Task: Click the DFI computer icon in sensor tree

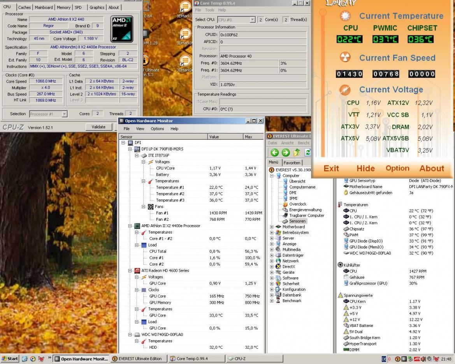Action: (x=130, y=142)
